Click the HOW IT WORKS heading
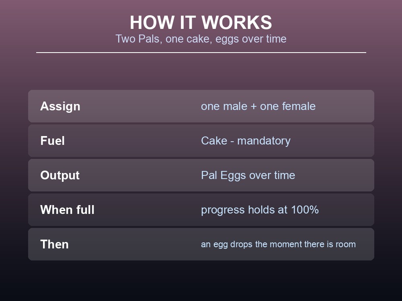The image size is (402, 301). [x=201, y=22]
